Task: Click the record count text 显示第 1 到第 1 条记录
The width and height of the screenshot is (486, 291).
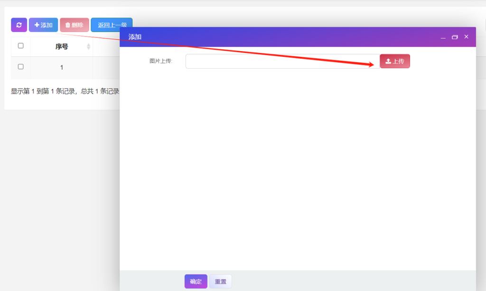Action: coord(43,91)
